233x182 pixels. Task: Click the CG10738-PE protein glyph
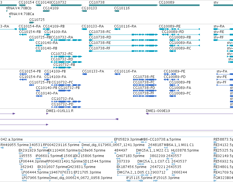pyautogui.click(x=145, y=80)
